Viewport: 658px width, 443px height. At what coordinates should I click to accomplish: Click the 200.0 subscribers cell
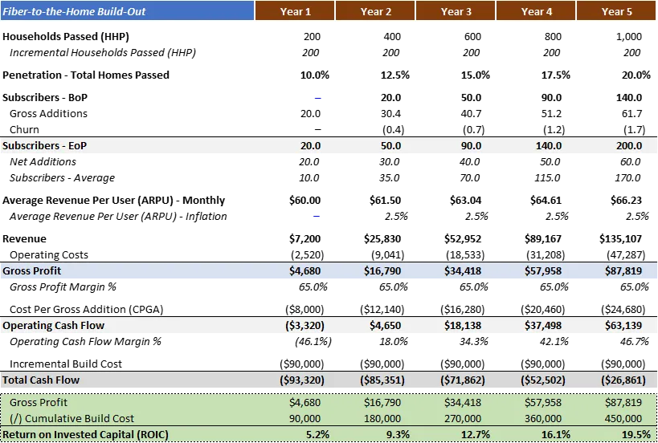point(629,146)
